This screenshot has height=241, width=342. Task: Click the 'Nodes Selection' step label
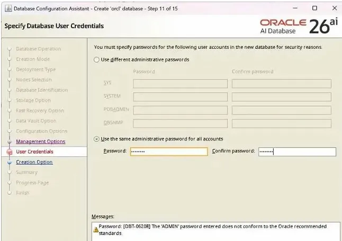34,79
